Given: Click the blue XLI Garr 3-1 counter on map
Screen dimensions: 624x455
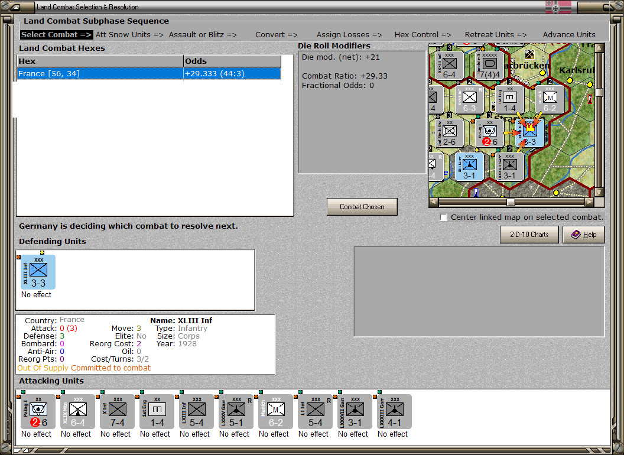Looking at the screenshot, I should [470, 167].
